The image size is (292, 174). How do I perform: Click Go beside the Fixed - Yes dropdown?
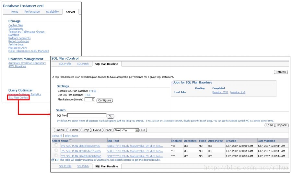(x=143, y=130)
